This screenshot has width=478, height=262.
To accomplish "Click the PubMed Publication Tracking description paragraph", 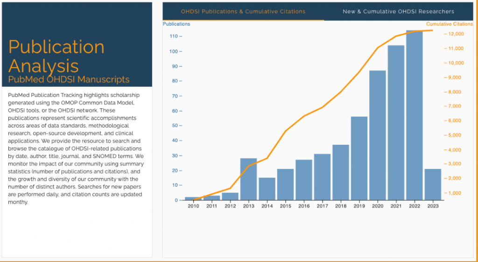I will 76,149.
